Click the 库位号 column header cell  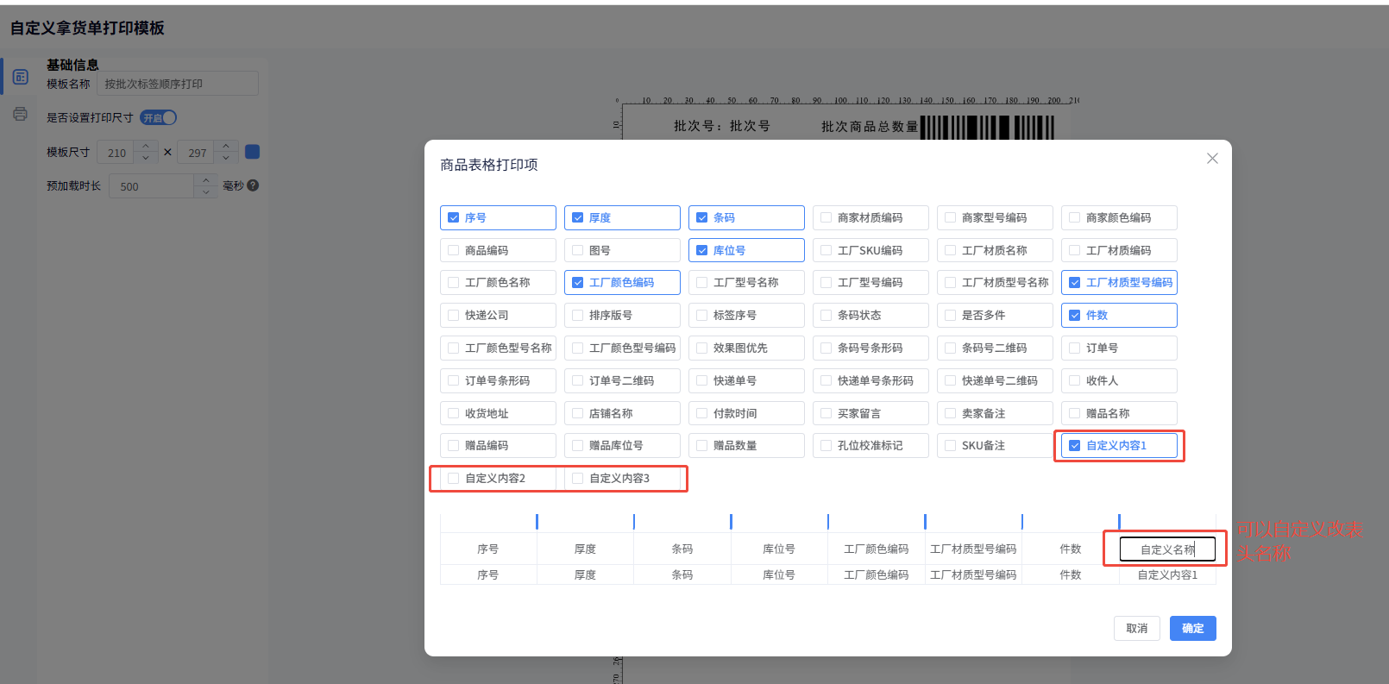coord(778,549)
